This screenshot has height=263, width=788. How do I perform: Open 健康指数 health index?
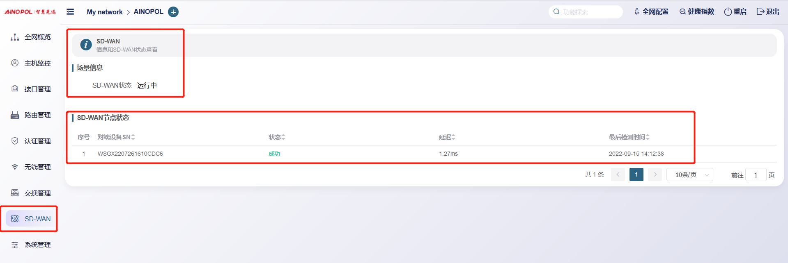tap(696, 12)
